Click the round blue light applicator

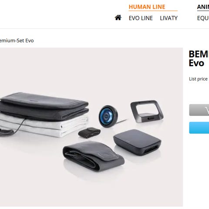coord(108,116)
